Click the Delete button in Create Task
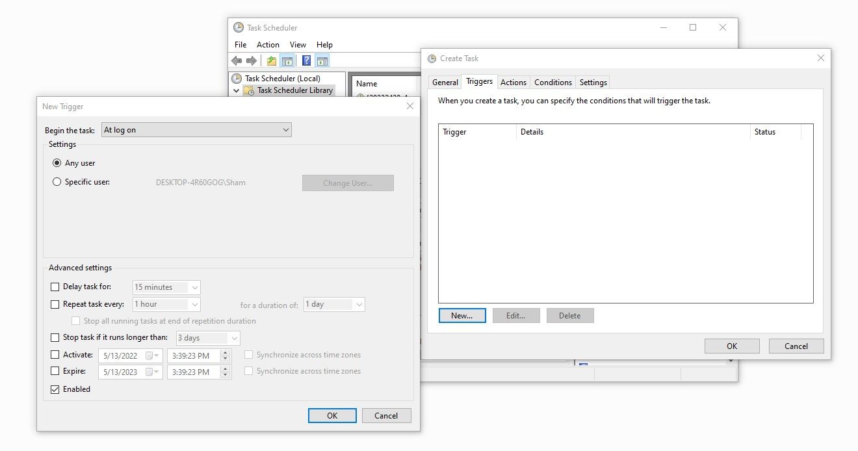This screenshot has height=451, width=858. click(x=570, y=316)
